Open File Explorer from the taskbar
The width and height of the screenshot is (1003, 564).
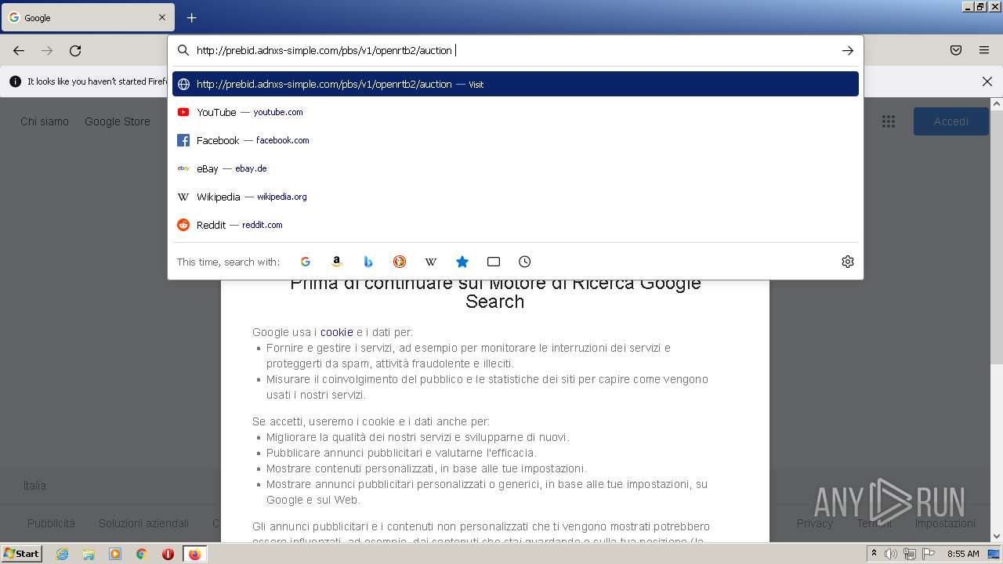point(89,554)
